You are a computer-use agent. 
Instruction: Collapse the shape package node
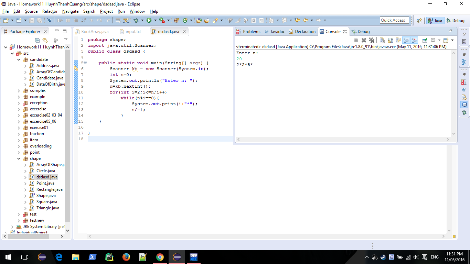point(19,158)
